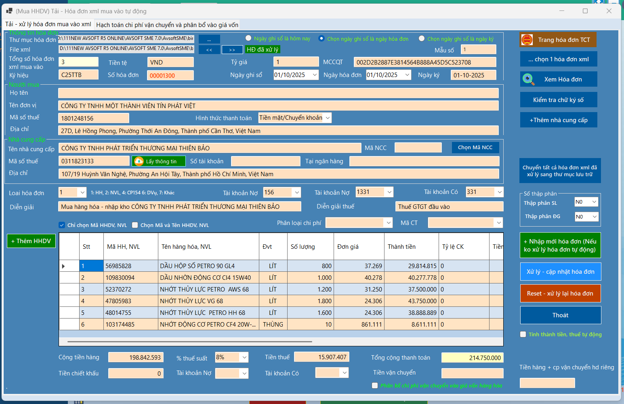Click Xử lý - cập nhật hóa đơn button

[x=560, y=272]
